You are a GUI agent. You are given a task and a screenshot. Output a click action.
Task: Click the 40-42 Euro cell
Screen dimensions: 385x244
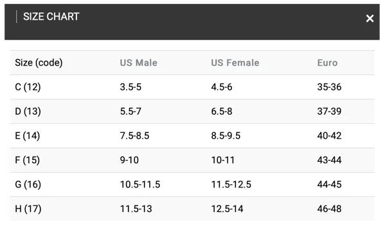(329, 135)
